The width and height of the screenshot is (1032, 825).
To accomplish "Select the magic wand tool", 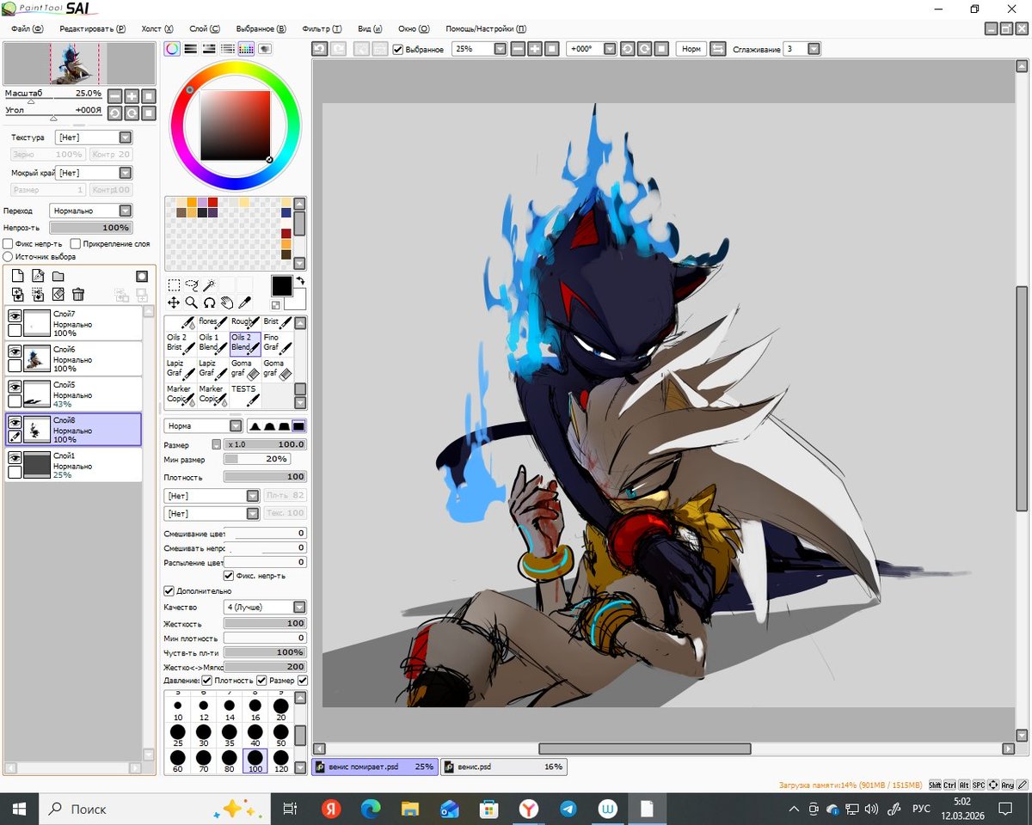I will pos(208,284).
